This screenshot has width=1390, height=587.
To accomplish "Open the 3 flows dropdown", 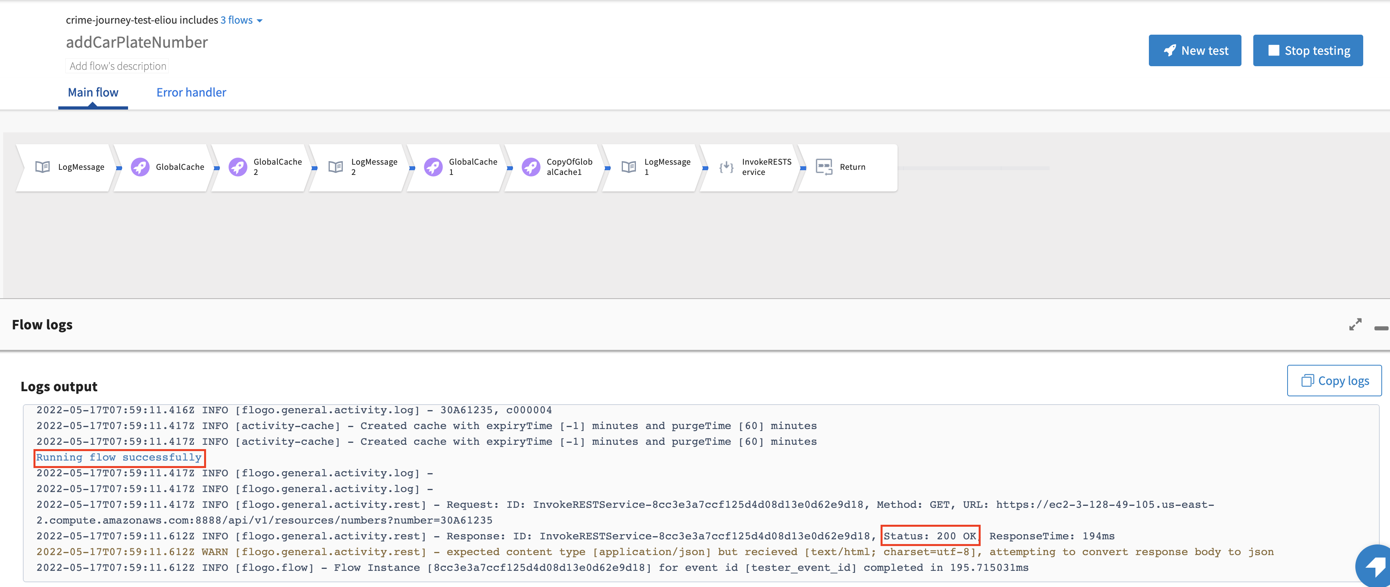I will click(x=241, y=20).
